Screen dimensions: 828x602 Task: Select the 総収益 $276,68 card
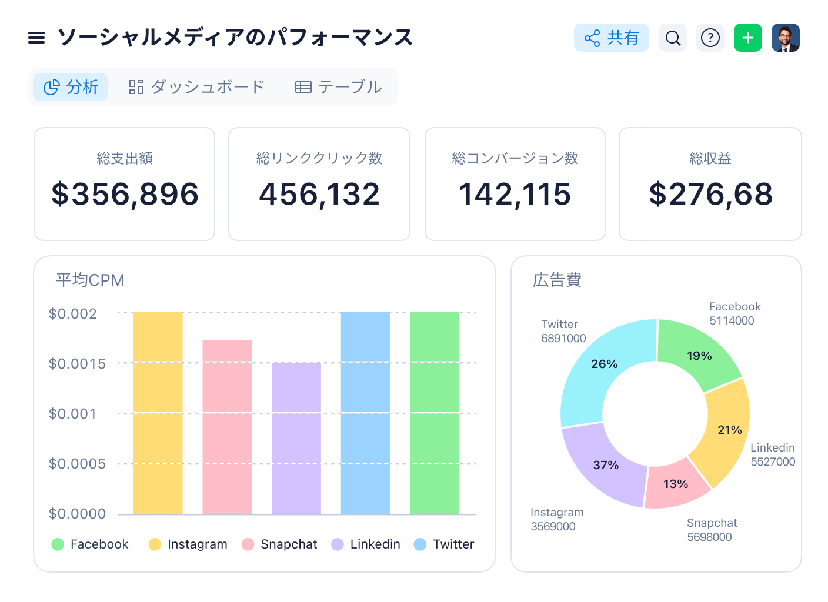[710, 184]
